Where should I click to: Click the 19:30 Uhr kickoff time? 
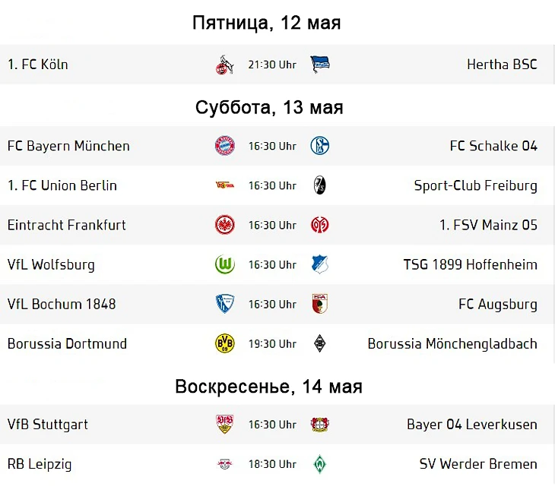pos(272,344)
